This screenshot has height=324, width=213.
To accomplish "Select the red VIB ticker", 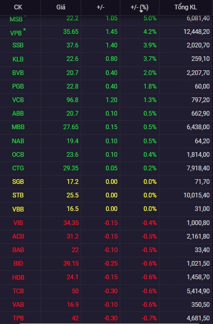I will tap(18, 223).
